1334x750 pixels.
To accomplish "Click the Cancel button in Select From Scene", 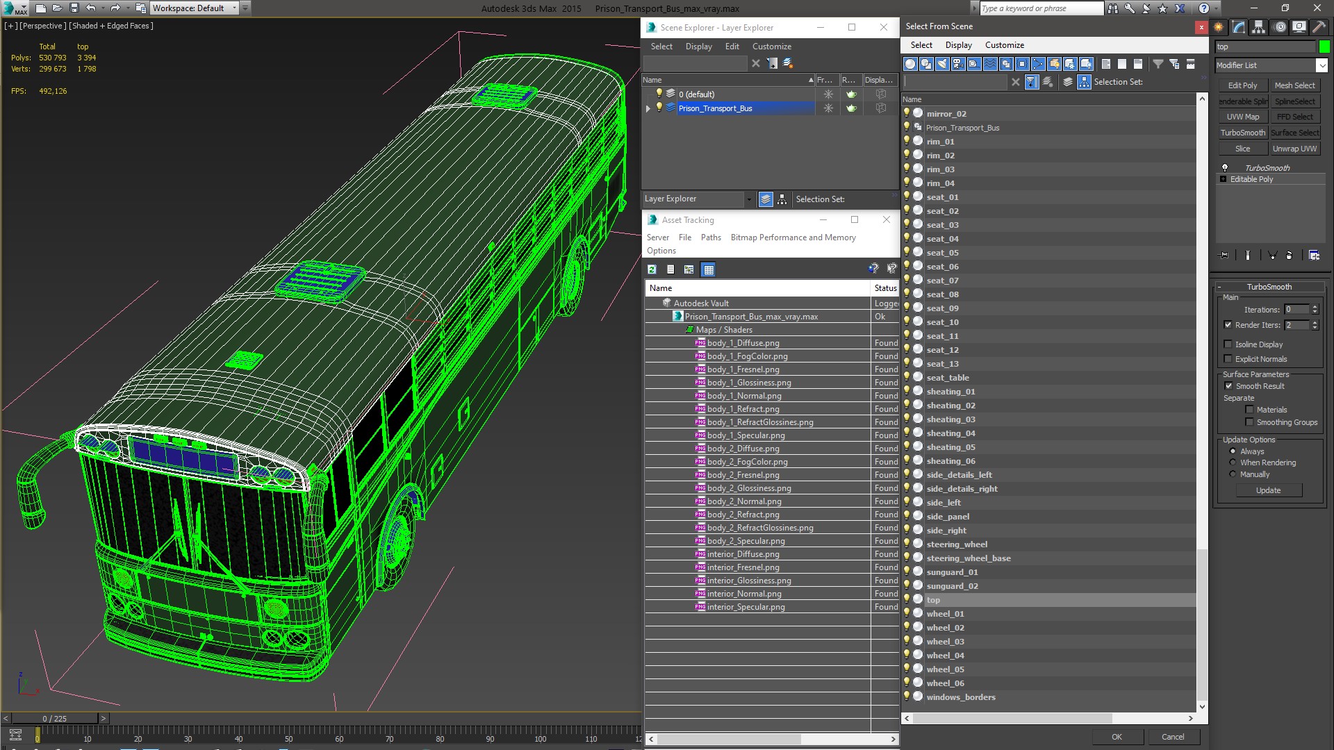I will coord(1173,737).
